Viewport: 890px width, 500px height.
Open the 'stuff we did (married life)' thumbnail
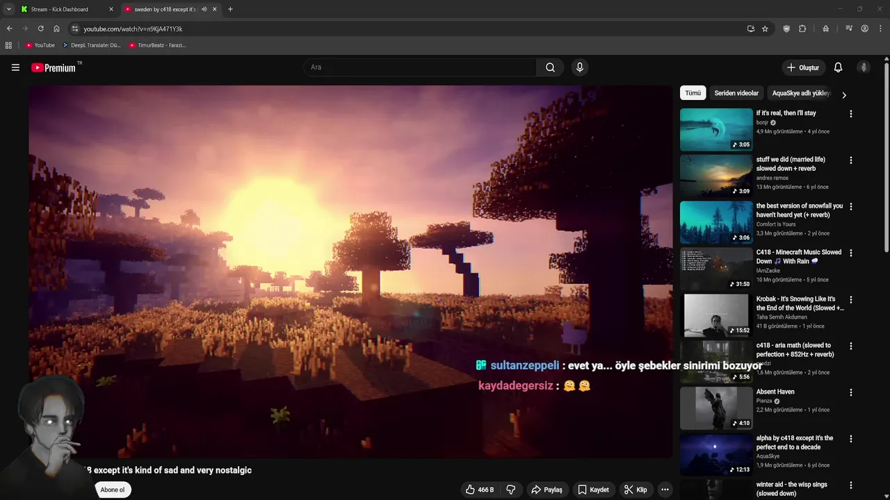pos(716,176)
